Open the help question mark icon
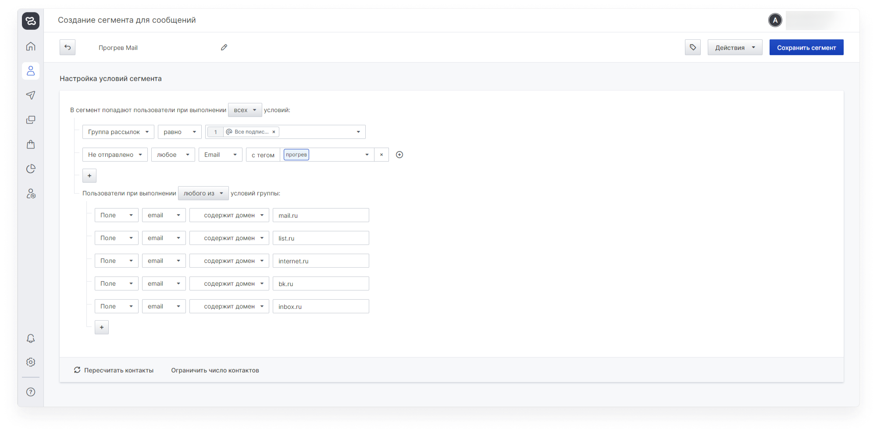This screenshot has height=433, width=877. [31, 392]
